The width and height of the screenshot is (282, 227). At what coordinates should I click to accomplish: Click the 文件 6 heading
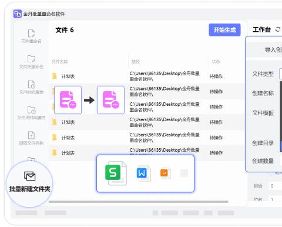[x=65, y=30]
